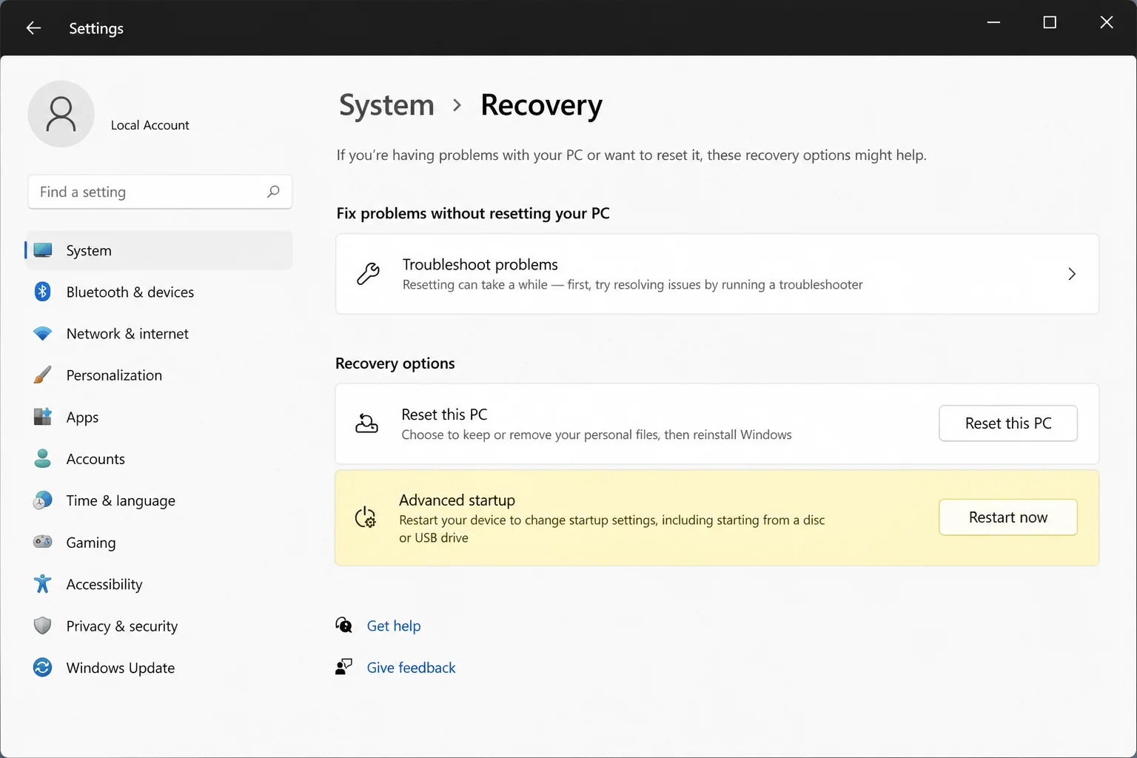Select Gaming in the sidebar

pos(159,542)
